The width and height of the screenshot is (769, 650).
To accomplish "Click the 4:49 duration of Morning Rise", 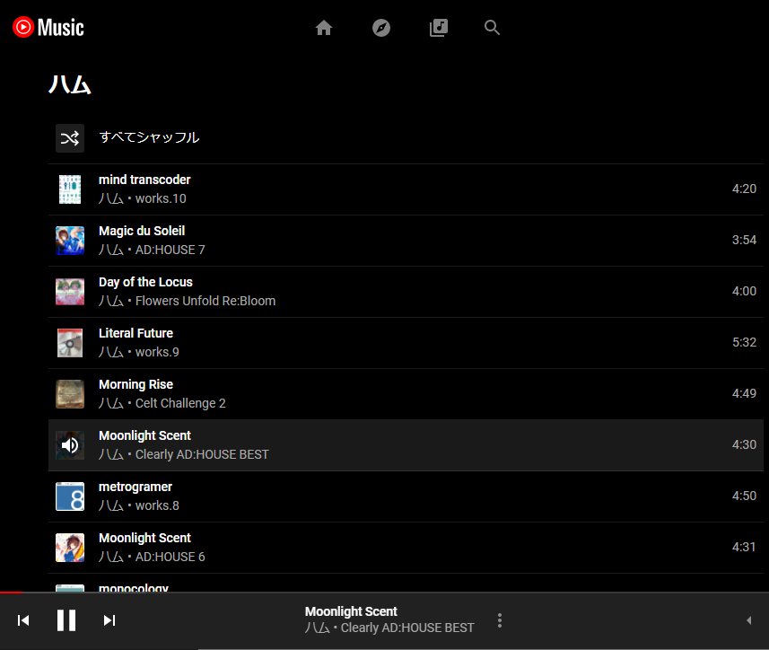I will pos(744,393).
